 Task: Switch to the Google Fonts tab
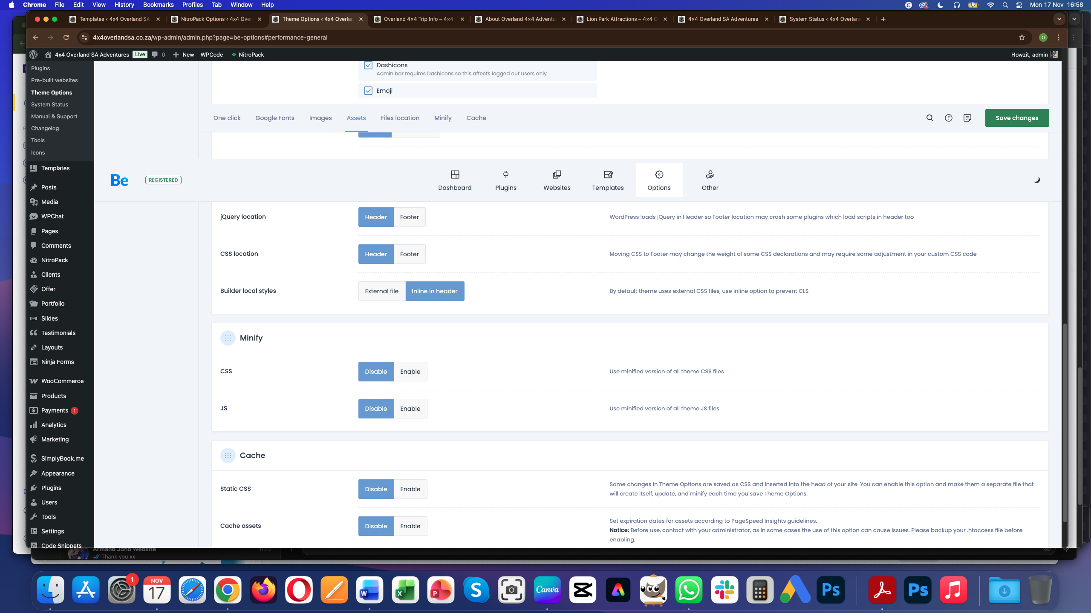(274, 118)
